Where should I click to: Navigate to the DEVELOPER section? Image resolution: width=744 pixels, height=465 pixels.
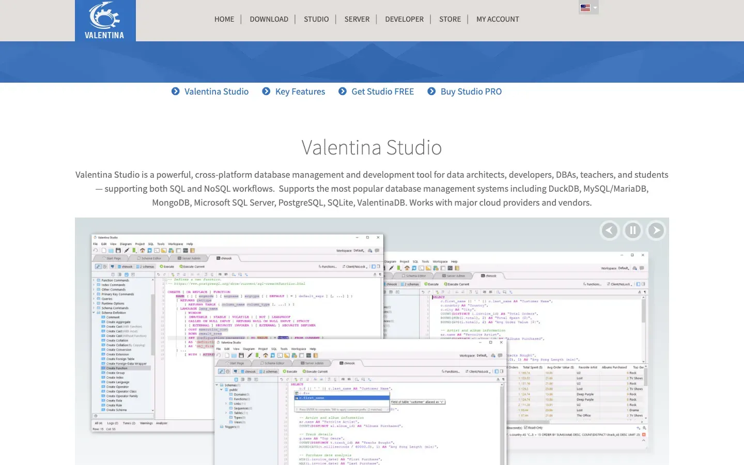pos(405,19)
